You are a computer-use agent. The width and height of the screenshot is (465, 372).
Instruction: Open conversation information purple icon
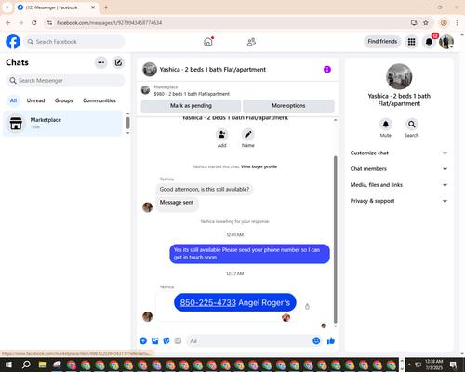327,70
